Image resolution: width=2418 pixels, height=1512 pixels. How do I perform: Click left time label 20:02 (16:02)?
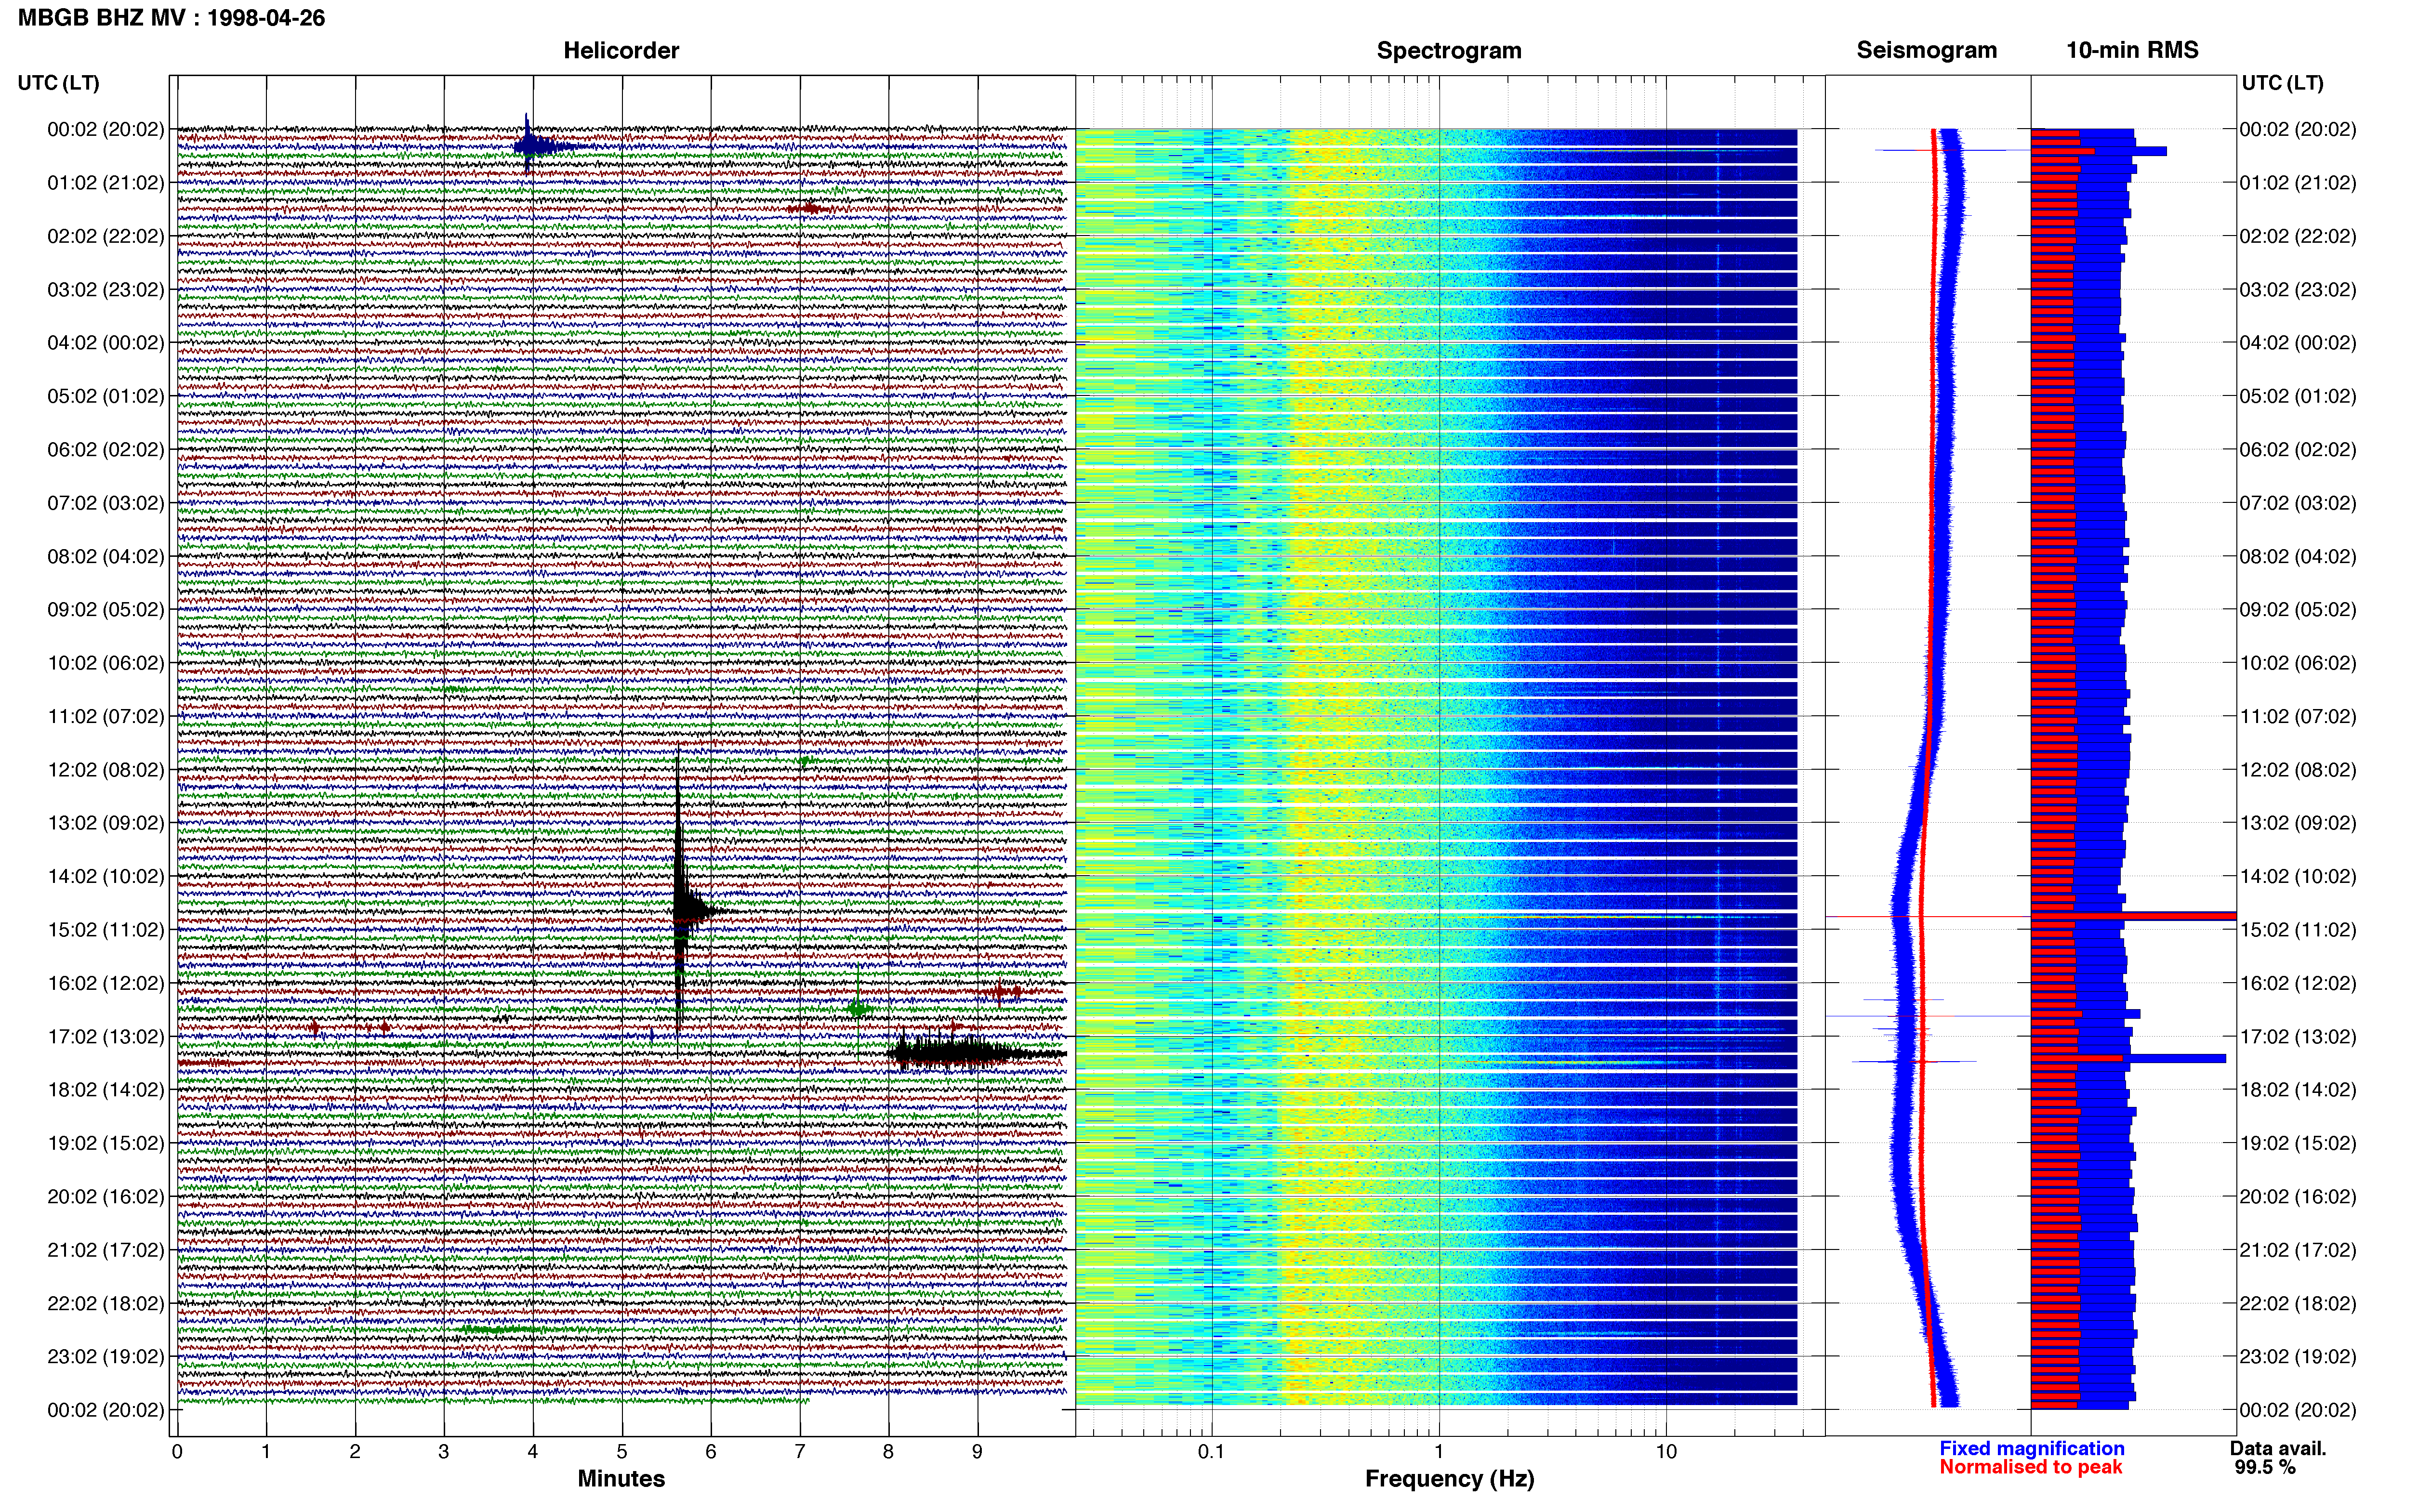[105, 1196]
